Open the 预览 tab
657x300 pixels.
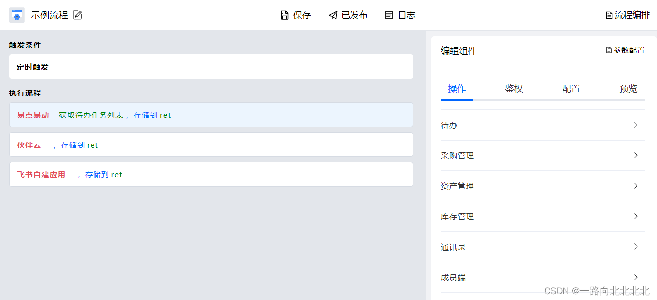click(x=628, y=88)
